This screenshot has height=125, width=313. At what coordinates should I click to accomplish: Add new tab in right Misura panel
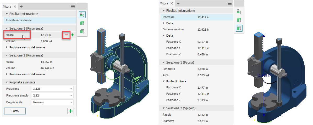click(178, 3)
